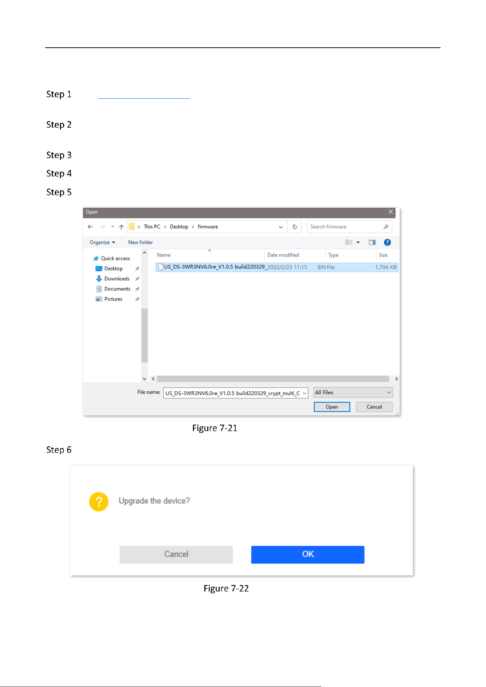Select 'Desktop' in the breadcrumb path
The width and height of the screenshot is (486, 687).
pos(179,227)
